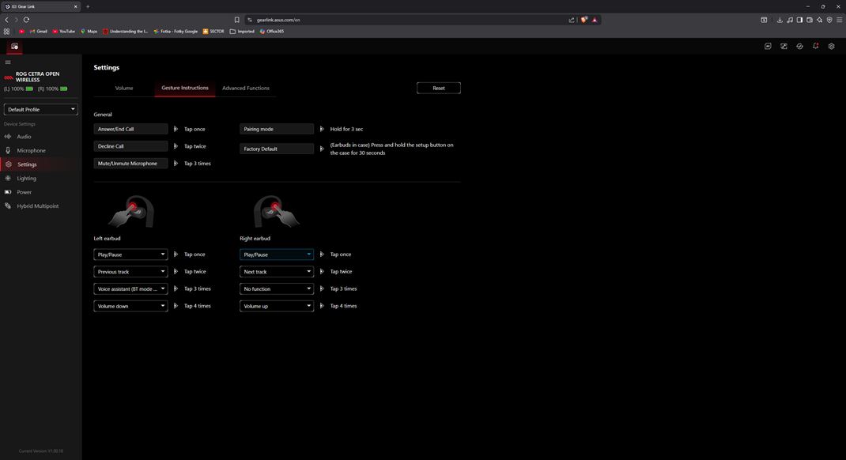Open browser downloads icon
This screenshot has width=846, height=460.
point(780,20)
